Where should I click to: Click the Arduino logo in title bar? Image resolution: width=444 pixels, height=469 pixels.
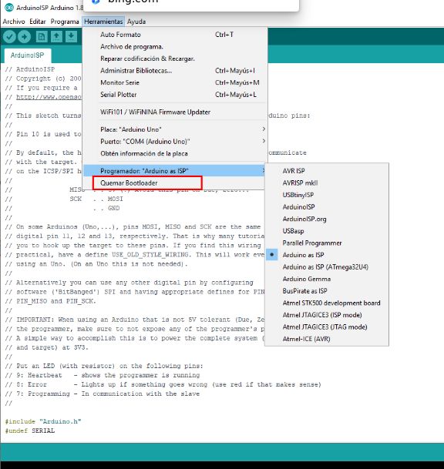tap(8, 8)
